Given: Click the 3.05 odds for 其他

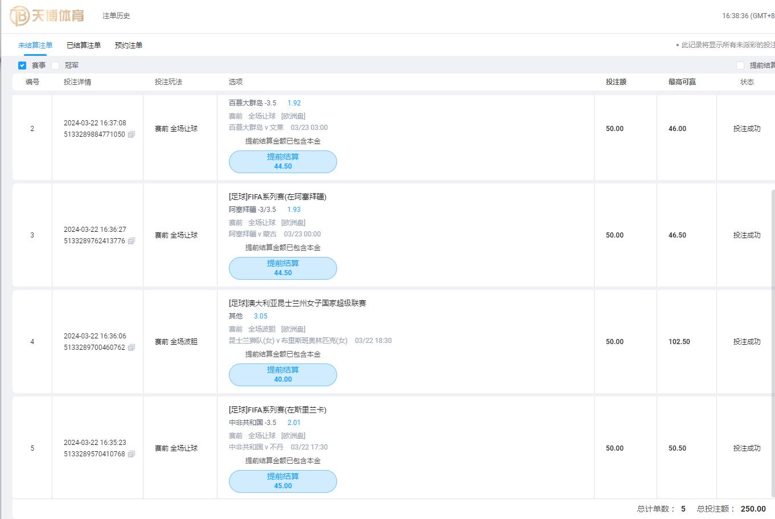Looking at the screenshot, I should (260, 316).
